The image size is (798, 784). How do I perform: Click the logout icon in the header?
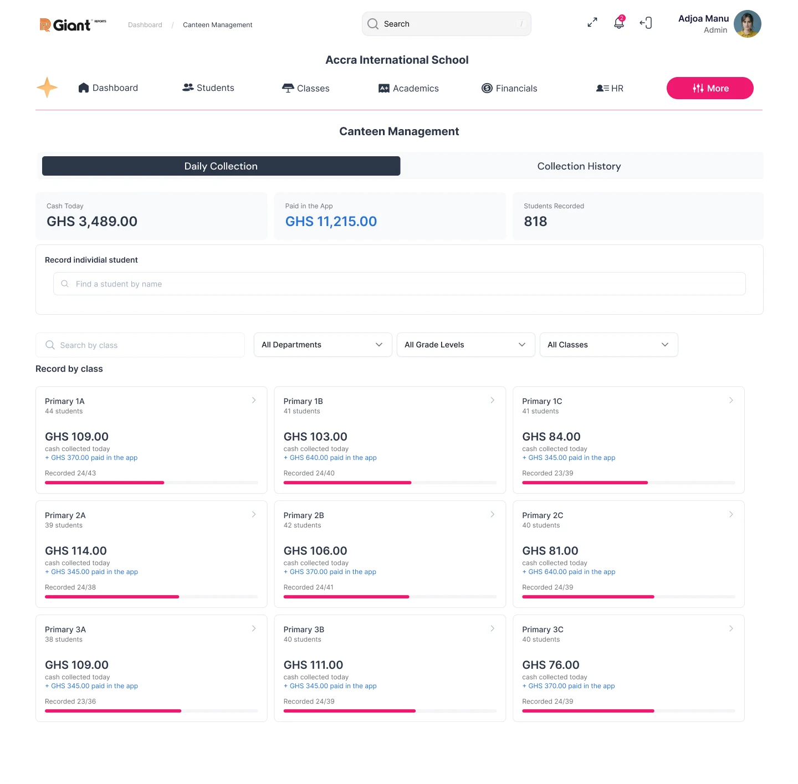pyautogui.click(x=646, y=23)
